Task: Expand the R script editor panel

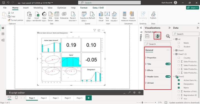Action: 124,93
